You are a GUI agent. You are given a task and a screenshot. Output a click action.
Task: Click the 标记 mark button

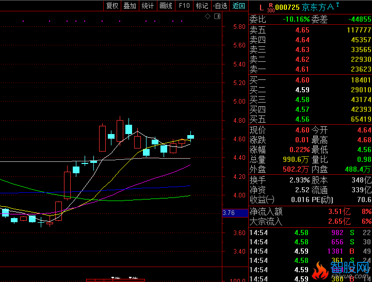pos(202,6)
